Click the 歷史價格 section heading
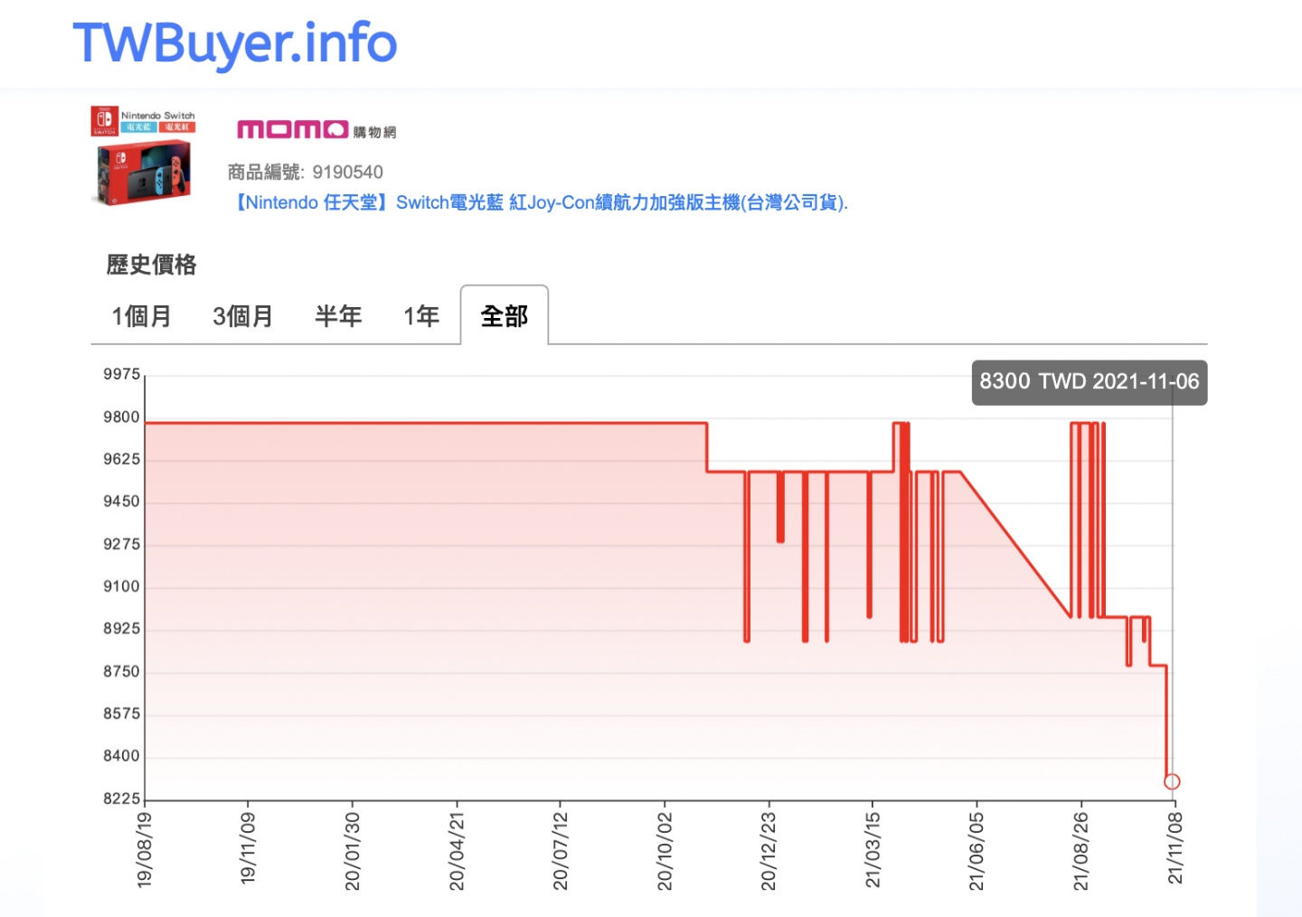1302x917 pixels. (152, 265)
